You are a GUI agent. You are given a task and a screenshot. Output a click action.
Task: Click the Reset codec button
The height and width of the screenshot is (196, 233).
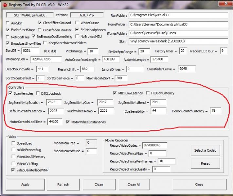click(x=205, y=163)
